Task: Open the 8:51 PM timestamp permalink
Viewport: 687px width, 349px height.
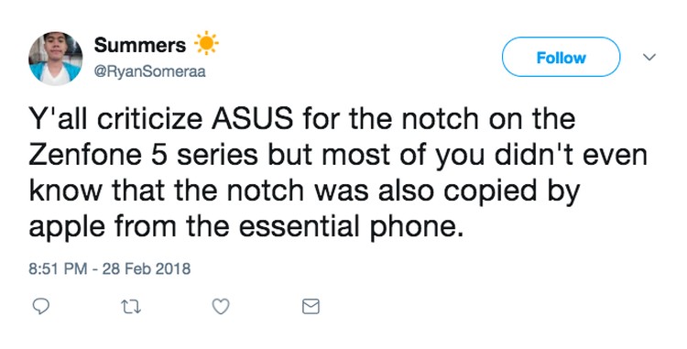Action: (x=58, y=268)
